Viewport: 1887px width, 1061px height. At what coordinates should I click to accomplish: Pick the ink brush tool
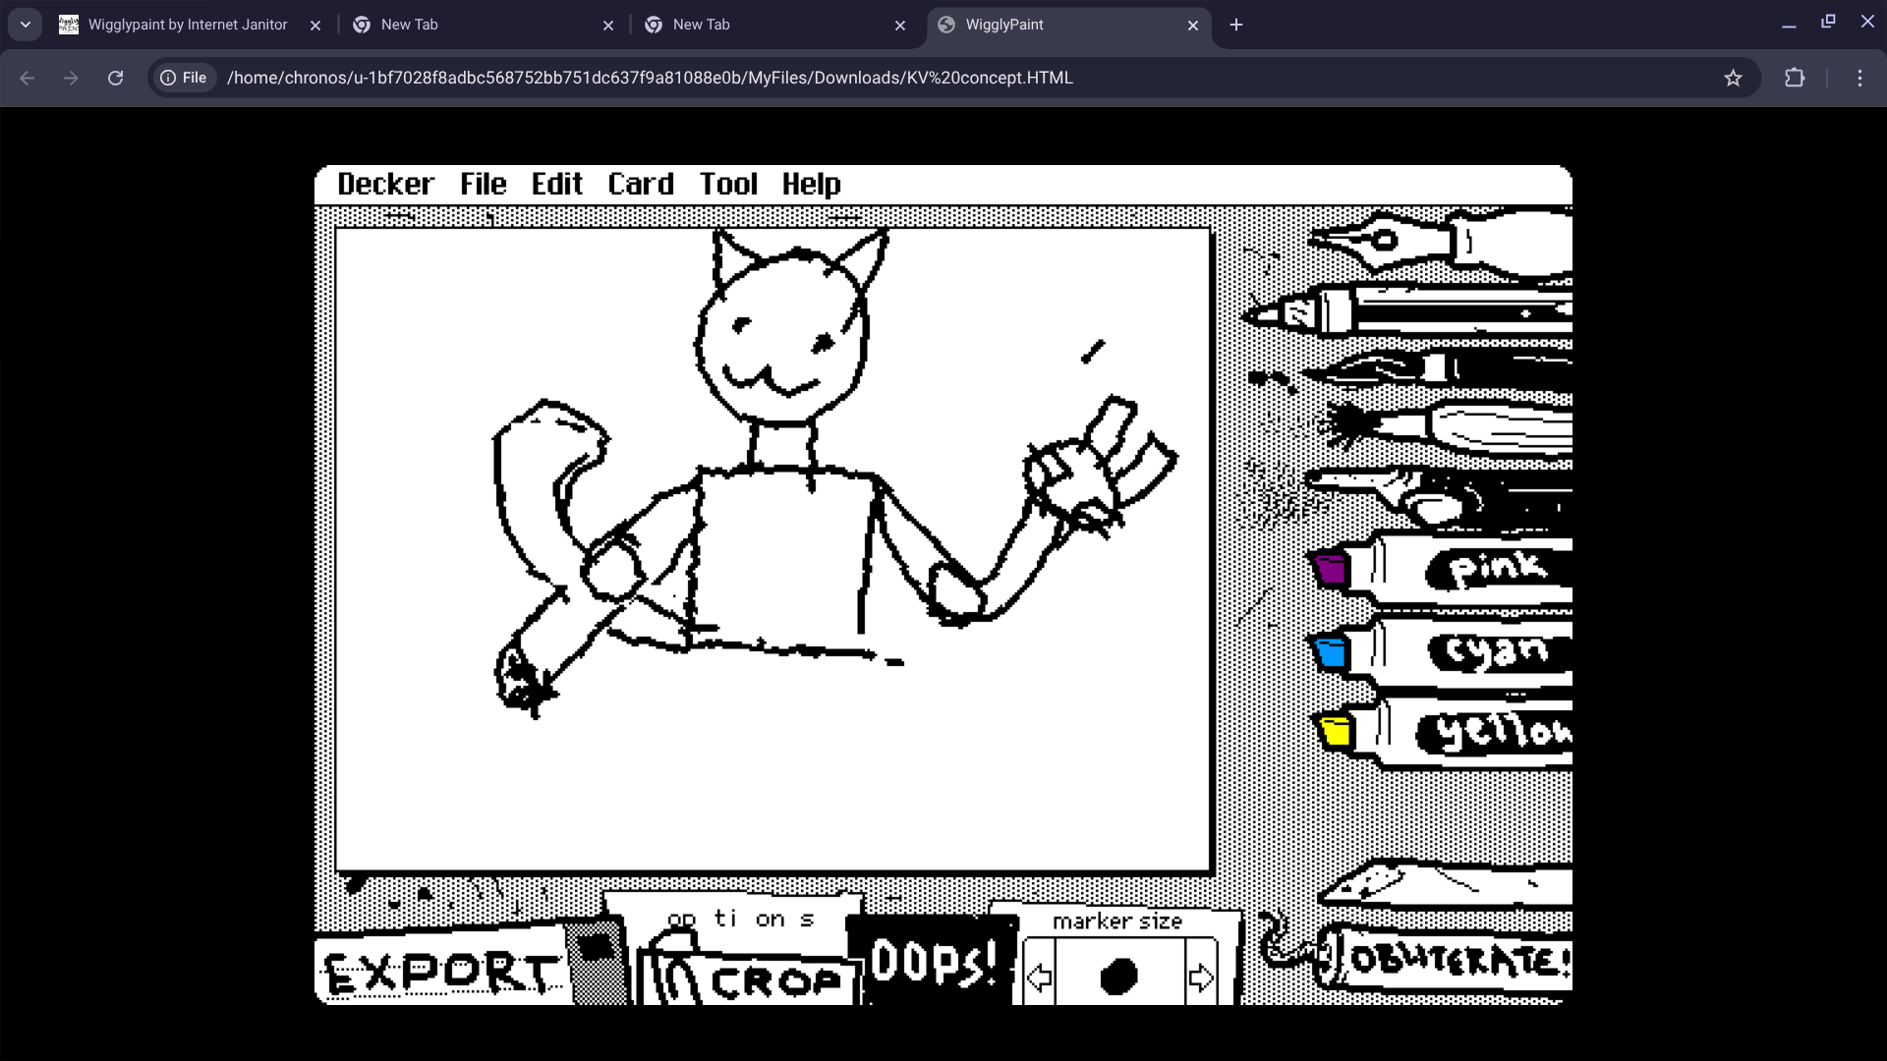(x=1435, y=370)
